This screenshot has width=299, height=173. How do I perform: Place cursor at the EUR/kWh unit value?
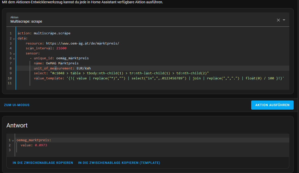(x=84, y=68)
